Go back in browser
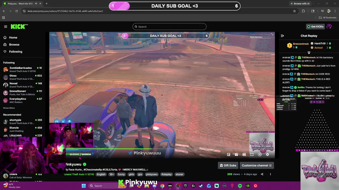 (x=4, y=11)
